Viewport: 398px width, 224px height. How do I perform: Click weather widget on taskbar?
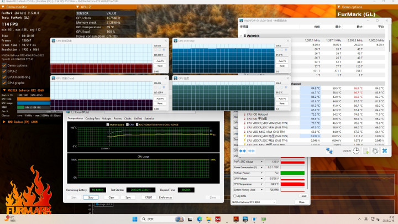[x=10, y=219]
